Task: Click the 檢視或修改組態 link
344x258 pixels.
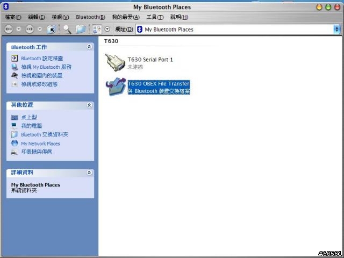Action: point(39,84)
